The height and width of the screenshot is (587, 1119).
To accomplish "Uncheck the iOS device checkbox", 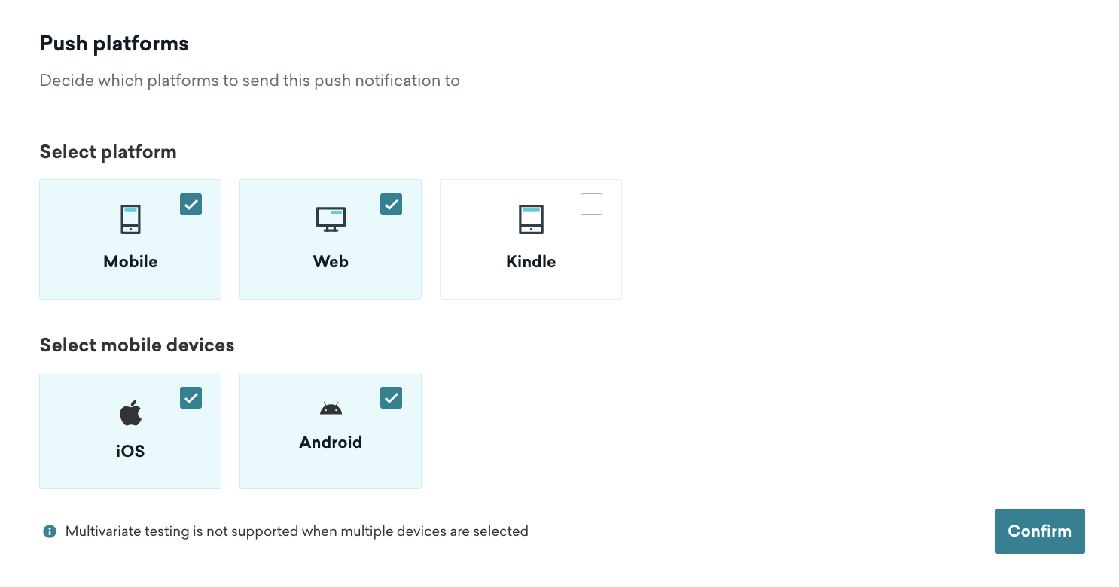I will (191, 397).
